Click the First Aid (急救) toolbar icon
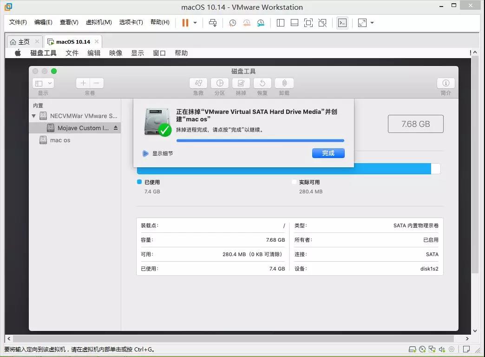The width and height of the screenshot is (485, 357). tap(198, 83)
